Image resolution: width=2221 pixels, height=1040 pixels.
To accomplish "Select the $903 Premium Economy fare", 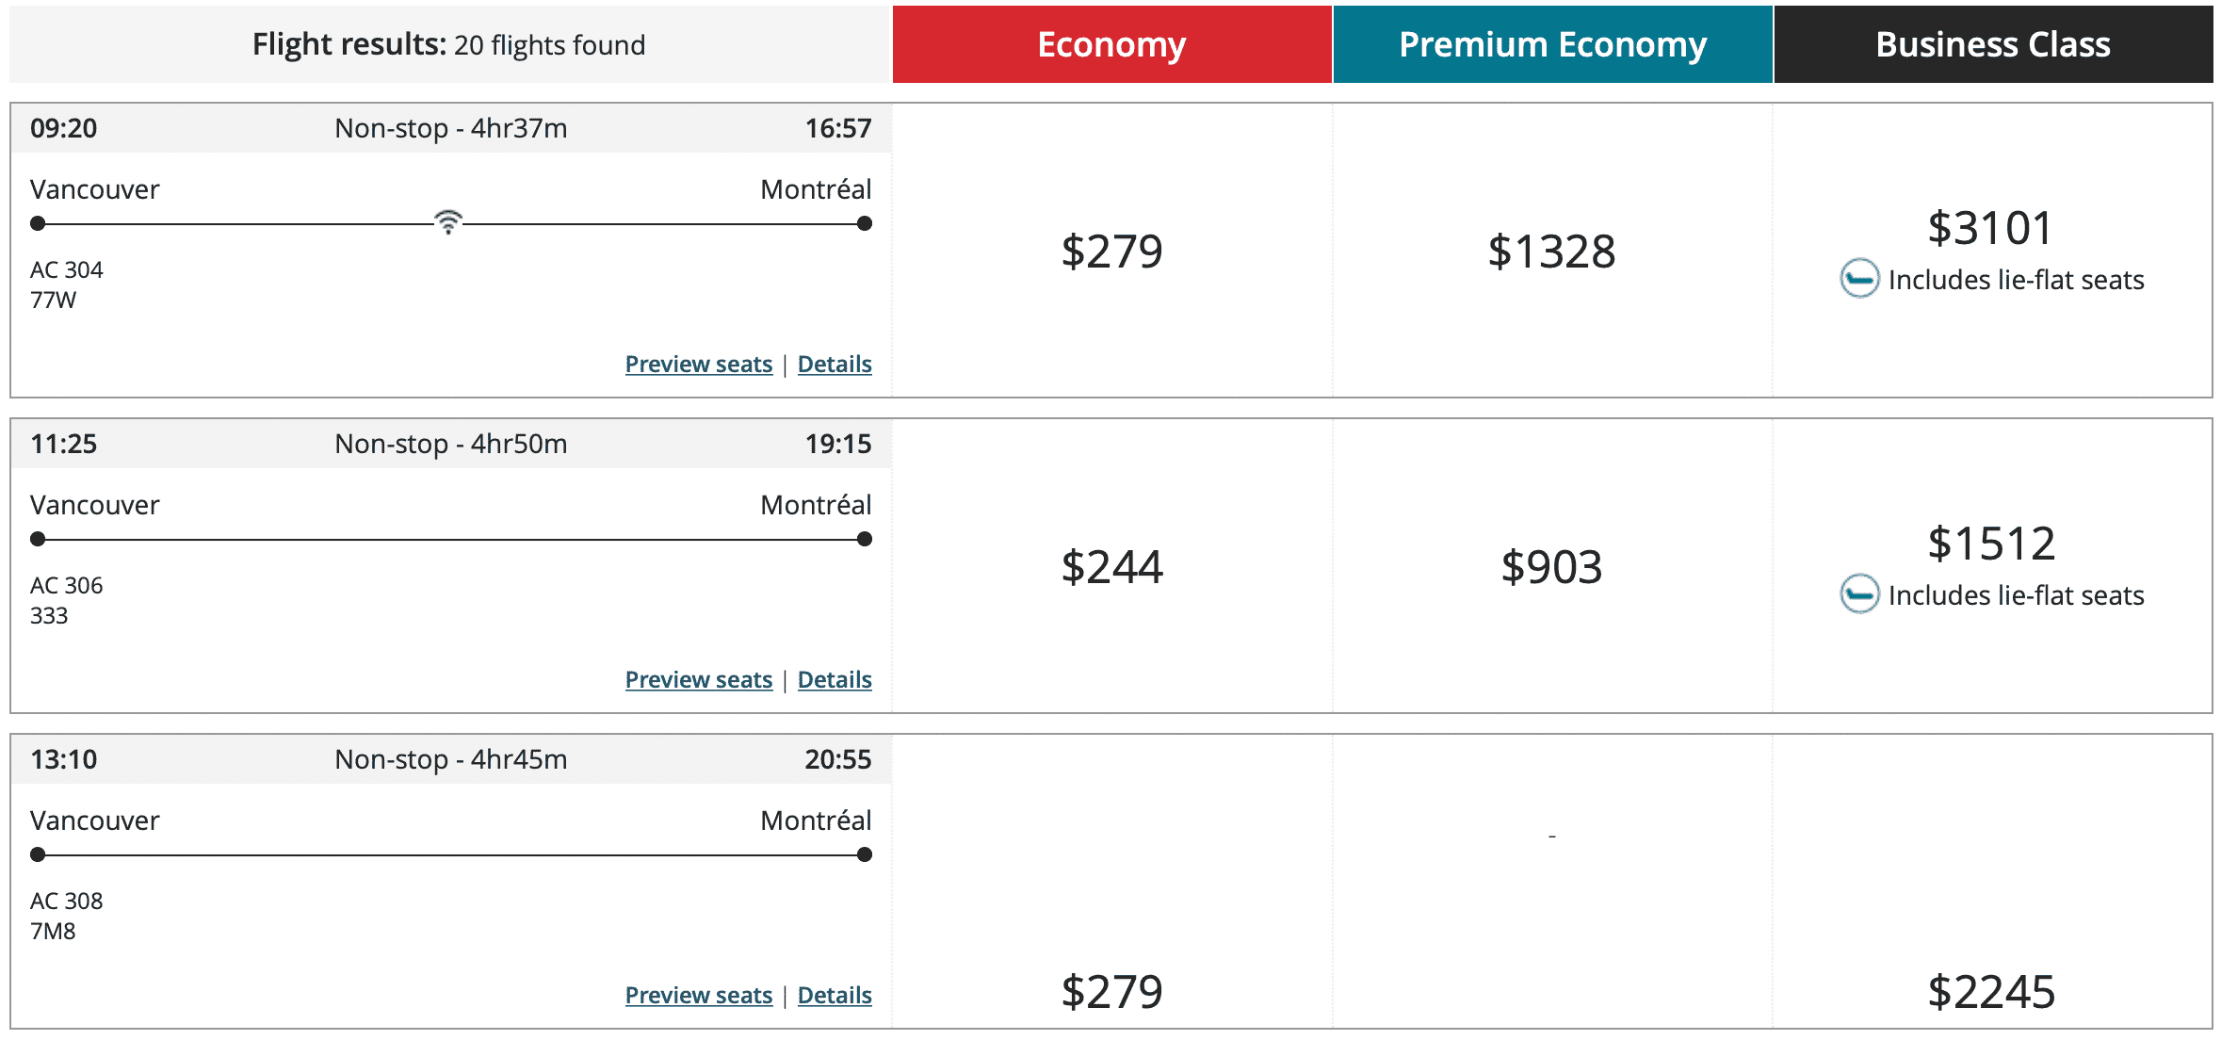I will point(1551,567).
